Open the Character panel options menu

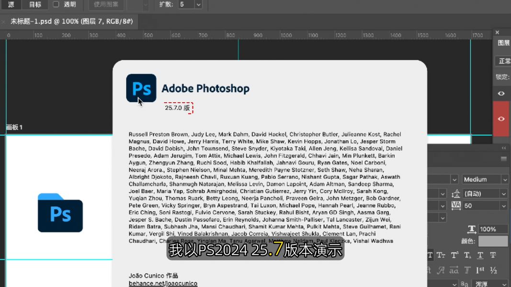point(504,158)
